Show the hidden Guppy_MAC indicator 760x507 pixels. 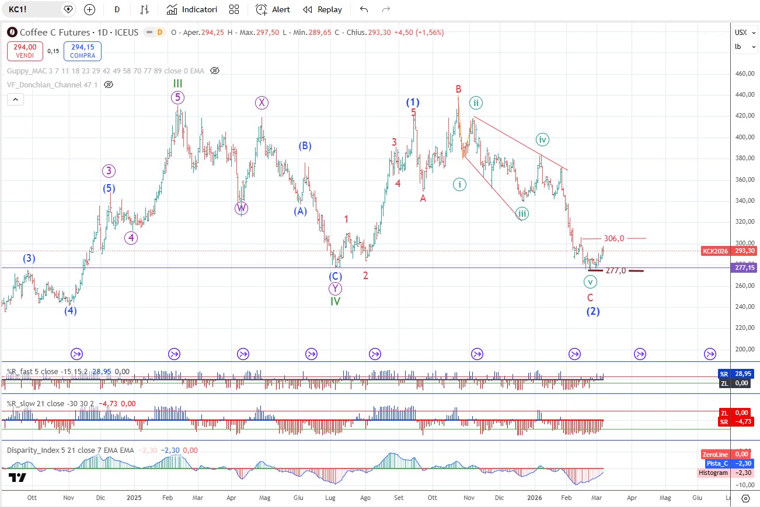coord(215,71)
